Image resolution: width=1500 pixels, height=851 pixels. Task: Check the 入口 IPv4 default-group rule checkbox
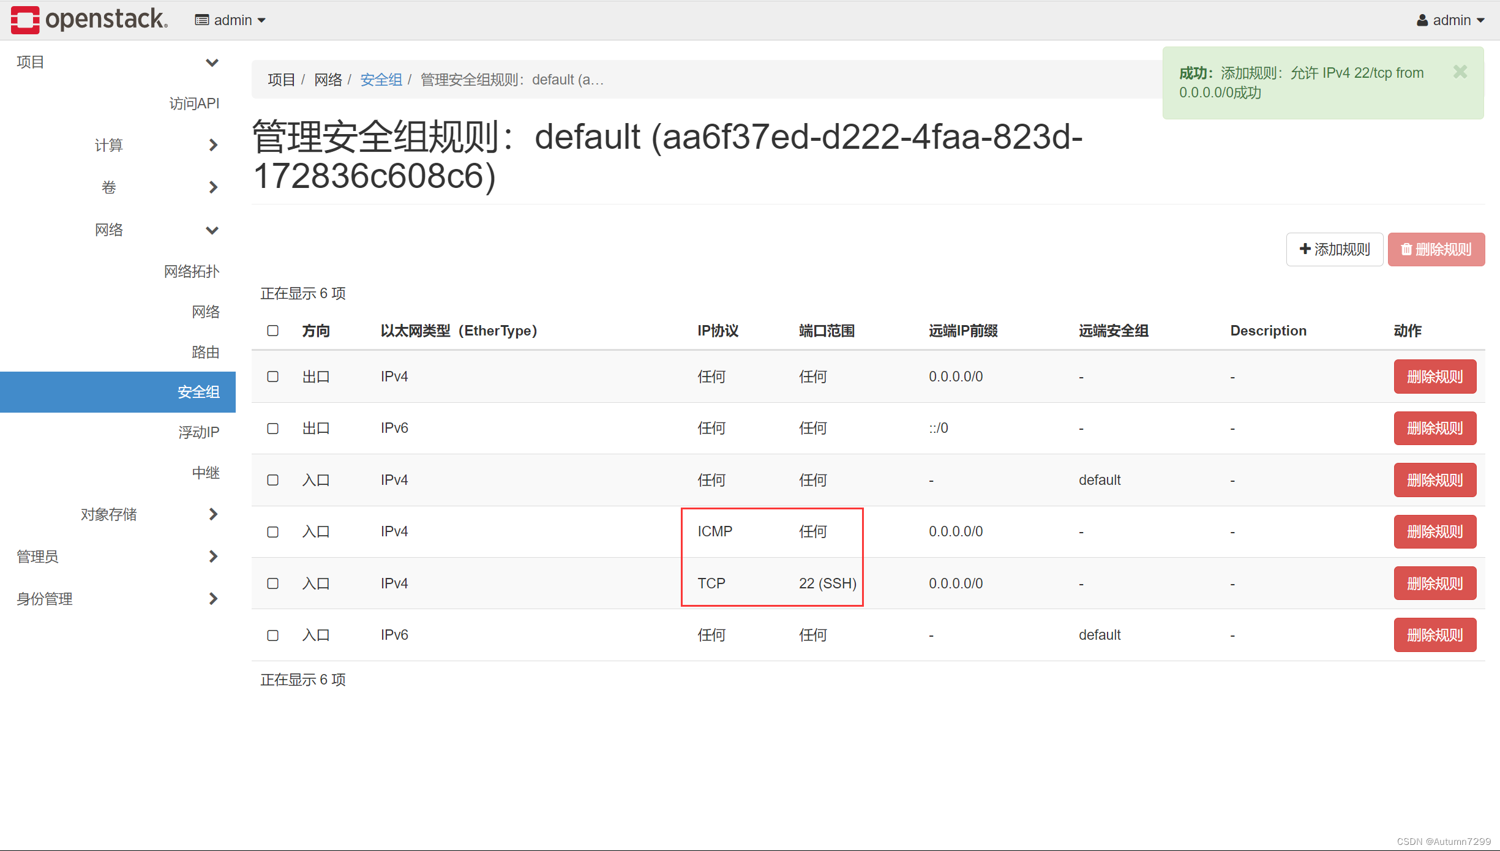(273, 480)
